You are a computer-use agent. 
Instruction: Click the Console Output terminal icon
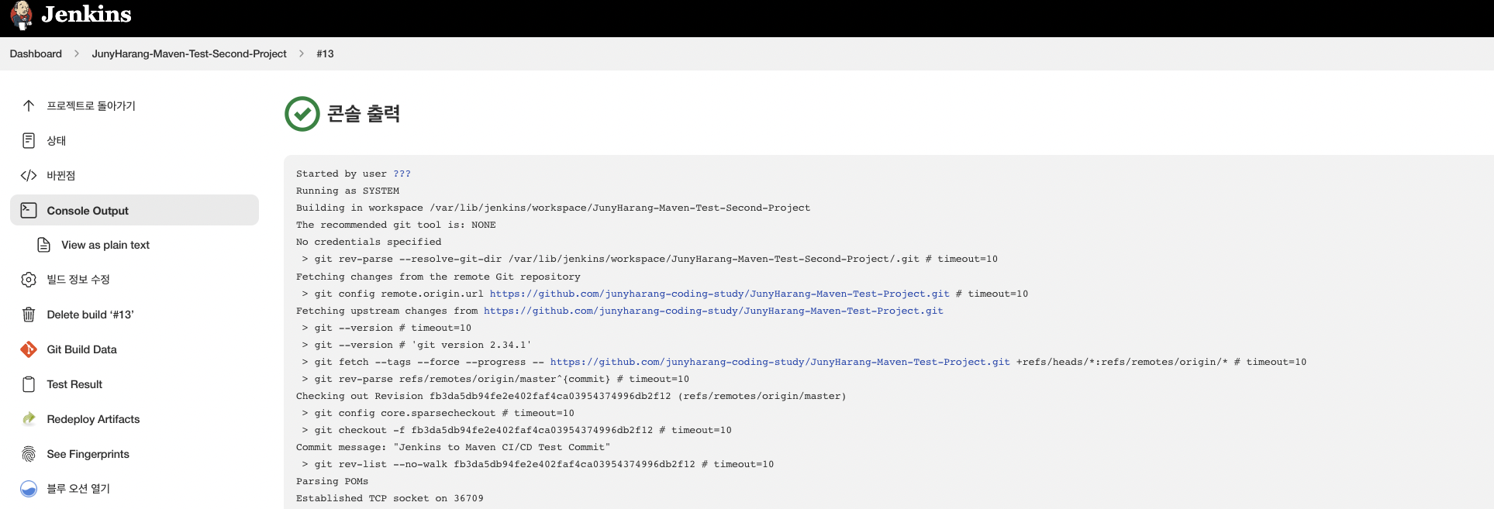[29, 210]
